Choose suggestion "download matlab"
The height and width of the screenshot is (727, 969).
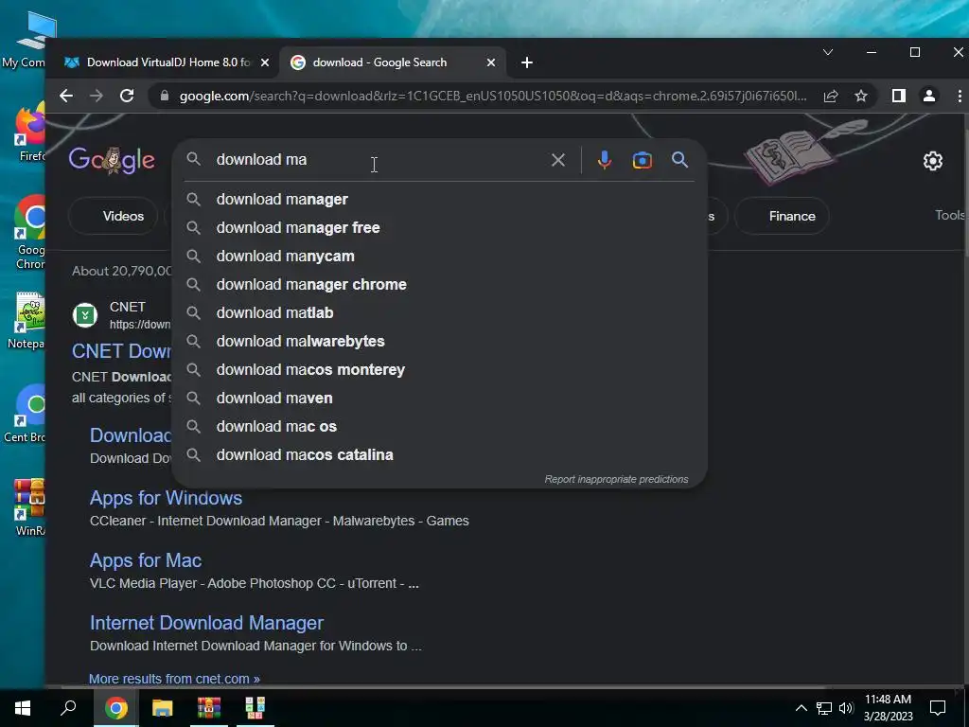pyautogui.click(x=439, y=312)
